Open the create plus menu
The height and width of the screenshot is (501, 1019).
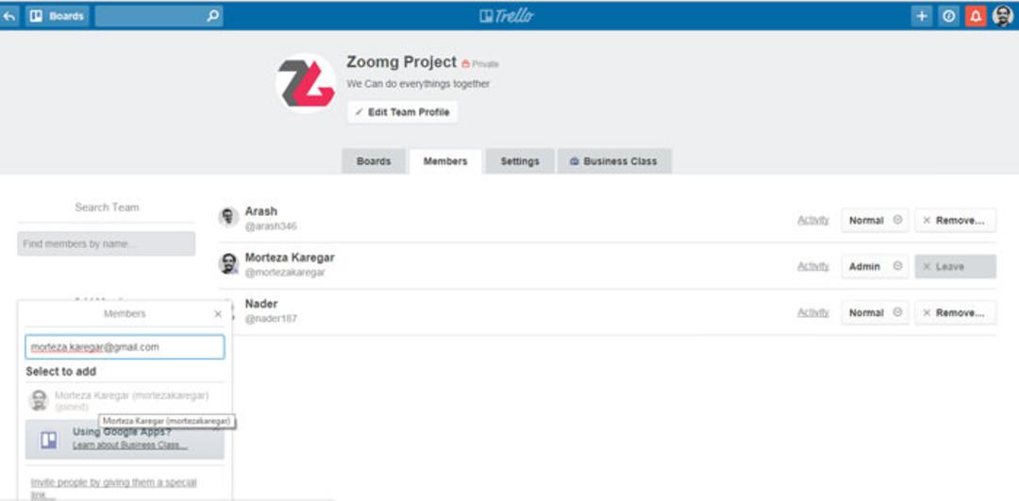[921, 16]
